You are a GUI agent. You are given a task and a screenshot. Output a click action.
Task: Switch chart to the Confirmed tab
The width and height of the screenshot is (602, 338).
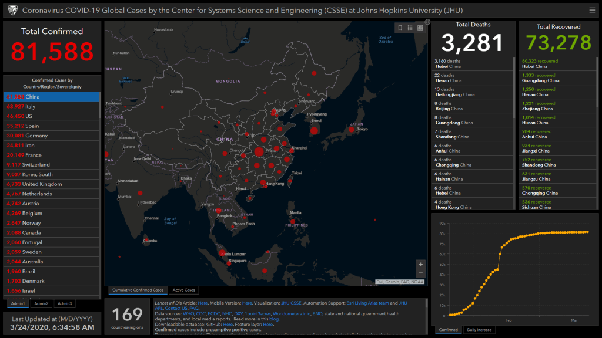pos(448,330)
